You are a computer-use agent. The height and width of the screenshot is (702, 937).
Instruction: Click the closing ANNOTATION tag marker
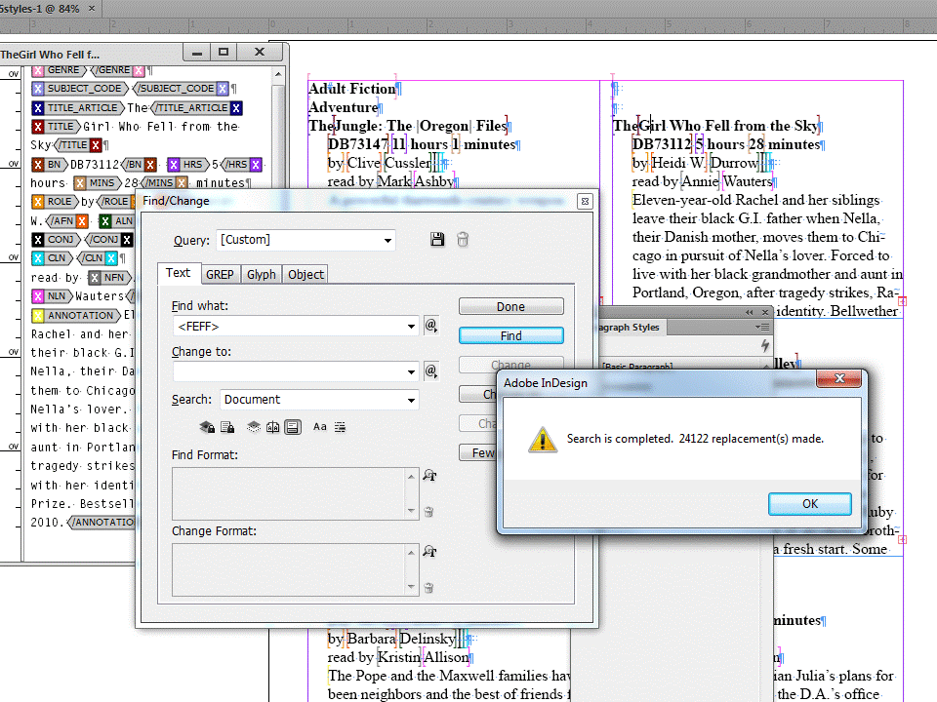click(x=102, y=523)
